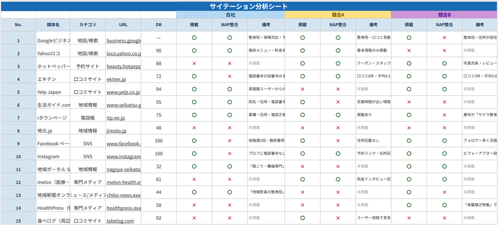
Task: Select the 掲載あり remark cell
Action: pyautogui.click(x=374, y=115)
